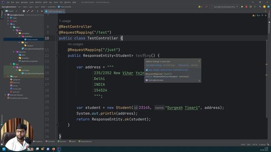The width and height of the screenshot is (271, 152).
Task: Expand the External Libraries node
Action: [x=5, y=95]
